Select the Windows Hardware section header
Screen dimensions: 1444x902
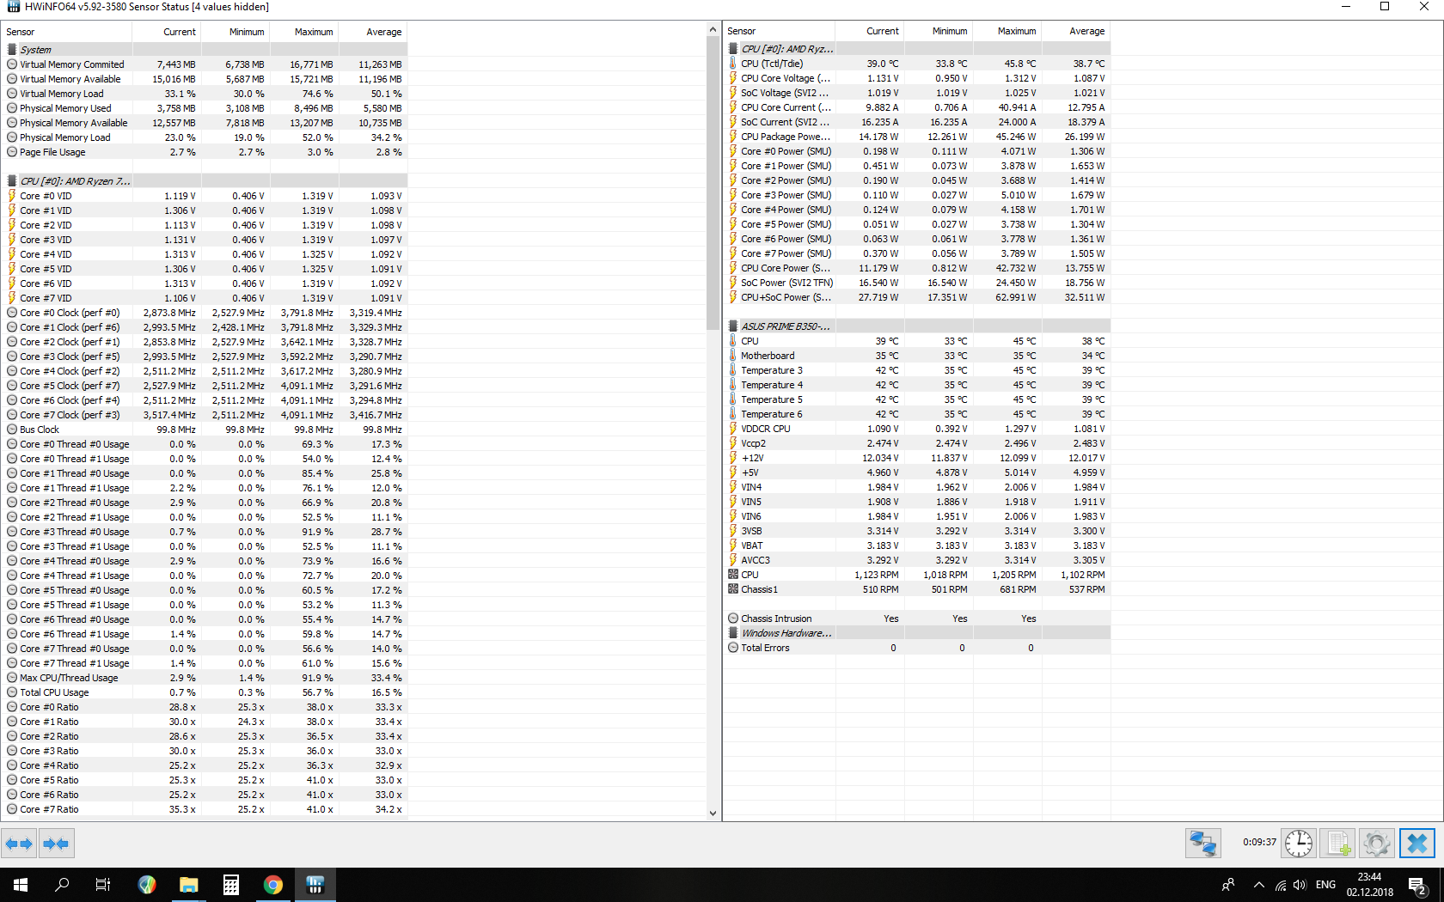pyautogui.click(x=917, y=633)
